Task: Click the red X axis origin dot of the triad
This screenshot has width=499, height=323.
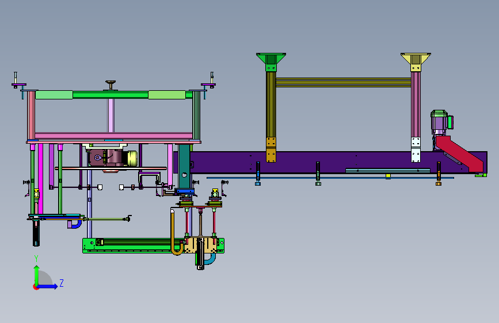Action: 36,287
